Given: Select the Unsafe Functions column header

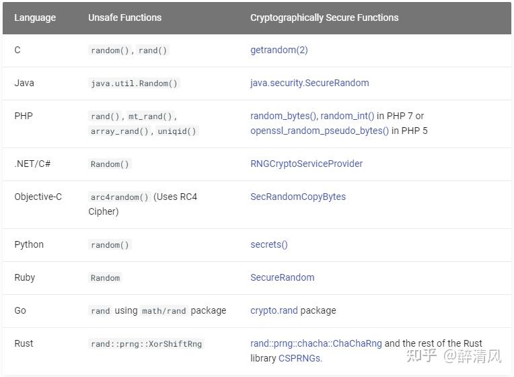Looking at the screenshot, I should pyautogui.click(x=124, y=18).
